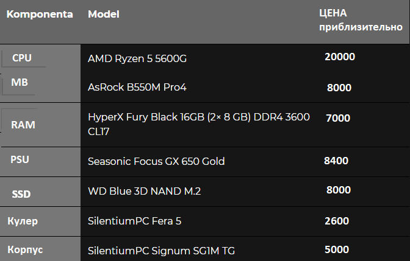Select the RAM component label
The width and height of the screenshot is (410, 261).
[23, 125]
